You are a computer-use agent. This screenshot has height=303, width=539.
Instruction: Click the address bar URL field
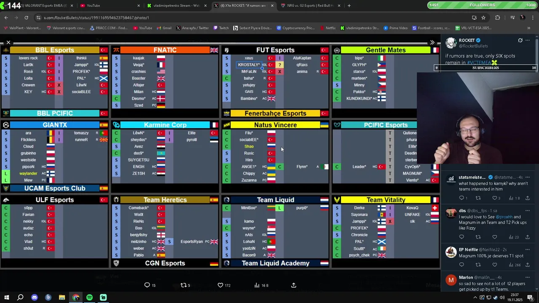(x=253, y=18)
